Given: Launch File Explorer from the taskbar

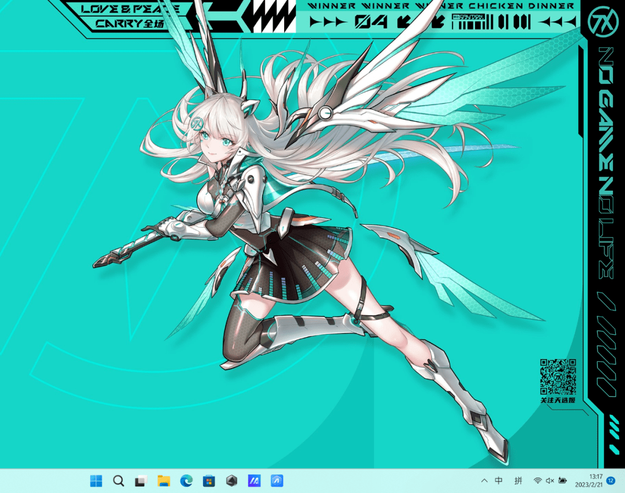Looking at the screenshot, I should [x=163, y=480].
